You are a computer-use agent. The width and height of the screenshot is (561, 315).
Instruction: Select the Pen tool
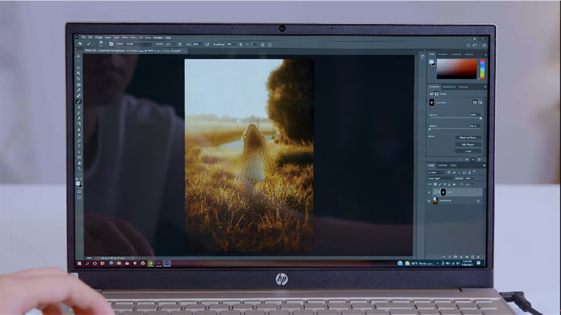point(79,141)
